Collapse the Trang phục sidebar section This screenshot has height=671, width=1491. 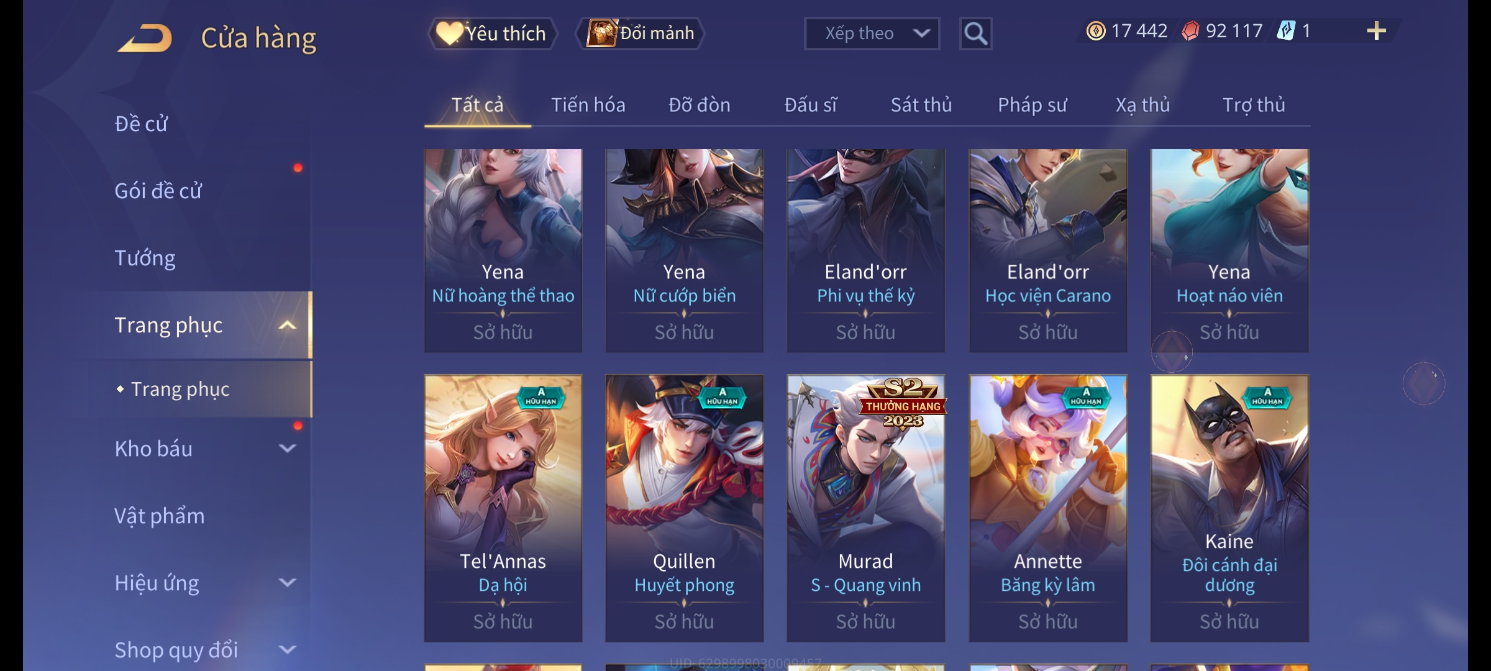tap(287, 326)
